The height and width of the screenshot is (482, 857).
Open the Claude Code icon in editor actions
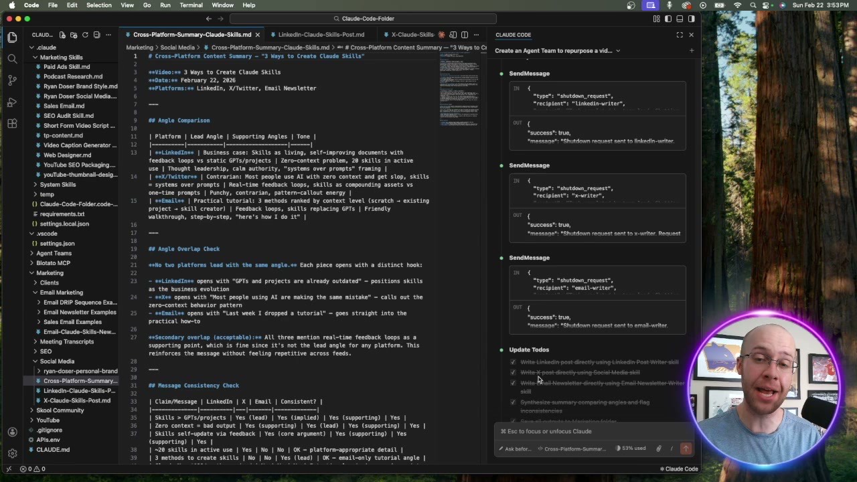click(441, 35)
